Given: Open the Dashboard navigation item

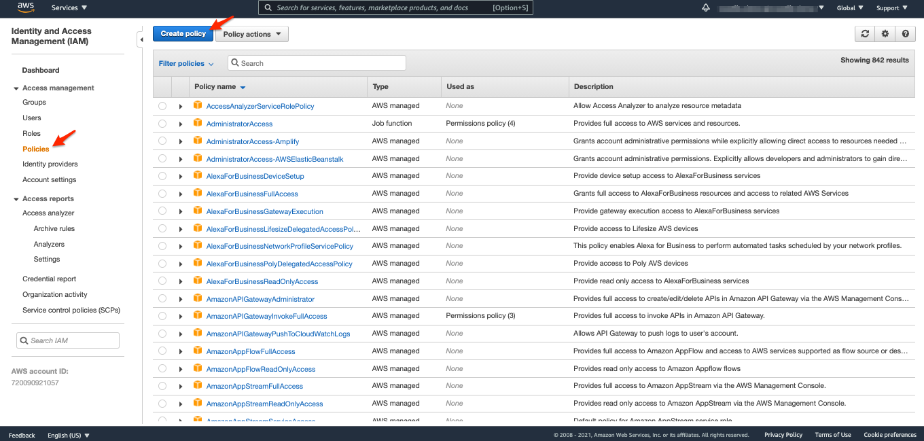Looking at the screenshot, I should click(x=41, y=70).
